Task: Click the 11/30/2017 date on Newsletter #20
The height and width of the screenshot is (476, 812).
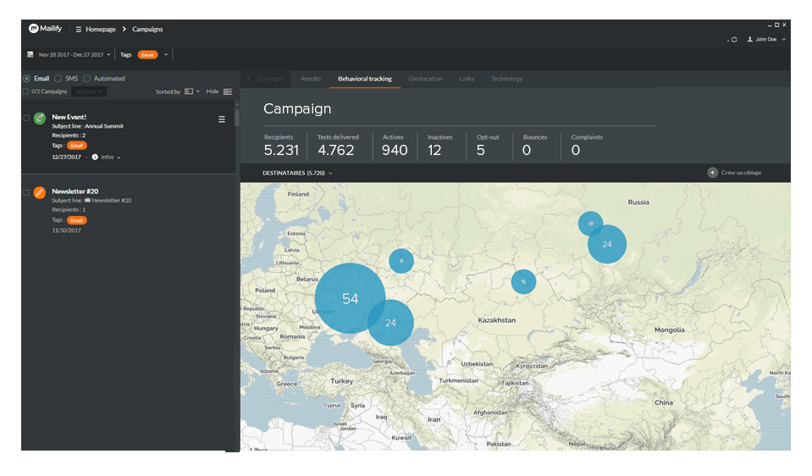Action: (66, 230)
